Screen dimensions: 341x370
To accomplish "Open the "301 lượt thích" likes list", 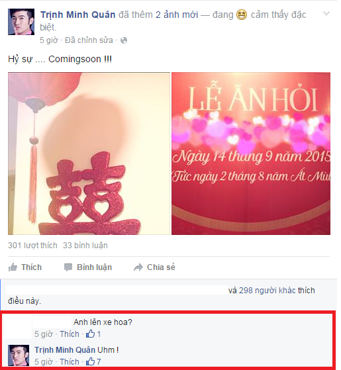I will coord(32,246).
